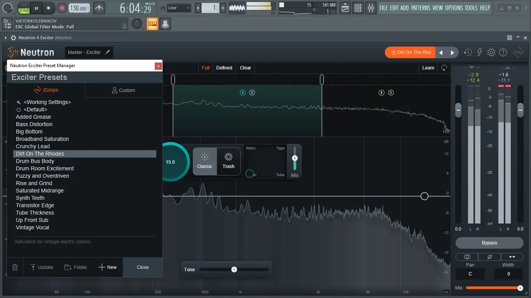Viewport: 531px width, 298px height.
Task: Switch to the Custom presets tab
Action: coord(124,90)
